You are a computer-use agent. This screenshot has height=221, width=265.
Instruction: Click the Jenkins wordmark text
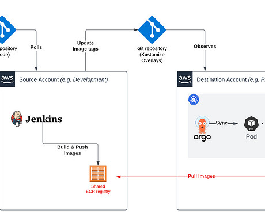[x=44, y=119]
